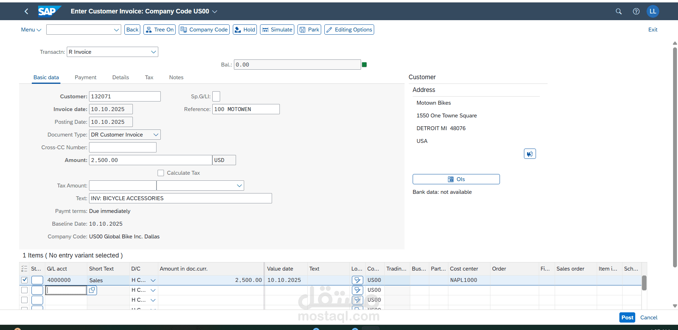Click the Text field with INV: BICYCLE ACCESSORIES
The image size is (678, 330).
pyautogui.click(x=181, y=198)
